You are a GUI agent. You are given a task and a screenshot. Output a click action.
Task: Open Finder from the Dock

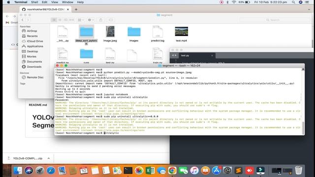coord(18,171)
